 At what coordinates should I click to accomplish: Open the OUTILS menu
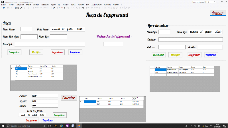73,5
